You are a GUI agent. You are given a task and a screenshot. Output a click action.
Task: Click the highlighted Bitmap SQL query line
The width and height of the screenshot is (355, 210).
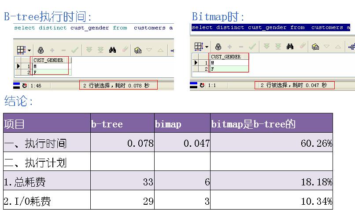[x=271, y=27]
